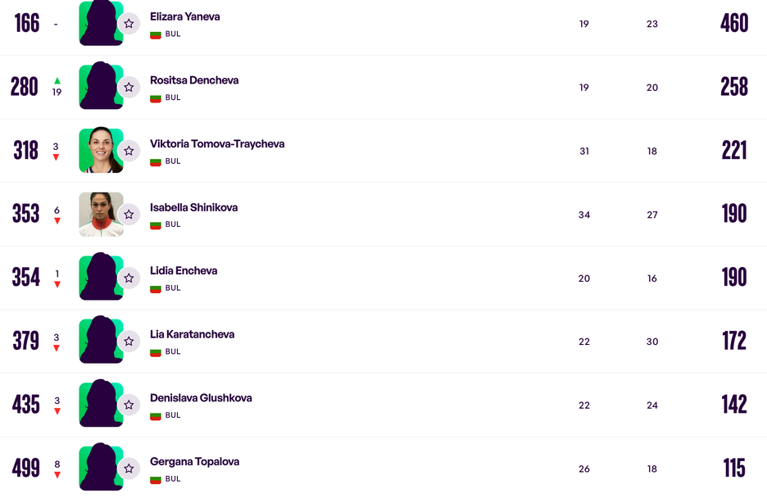Click the 460 points value for Yaneva
Screen dimensions: 767x498
[734, 24]
